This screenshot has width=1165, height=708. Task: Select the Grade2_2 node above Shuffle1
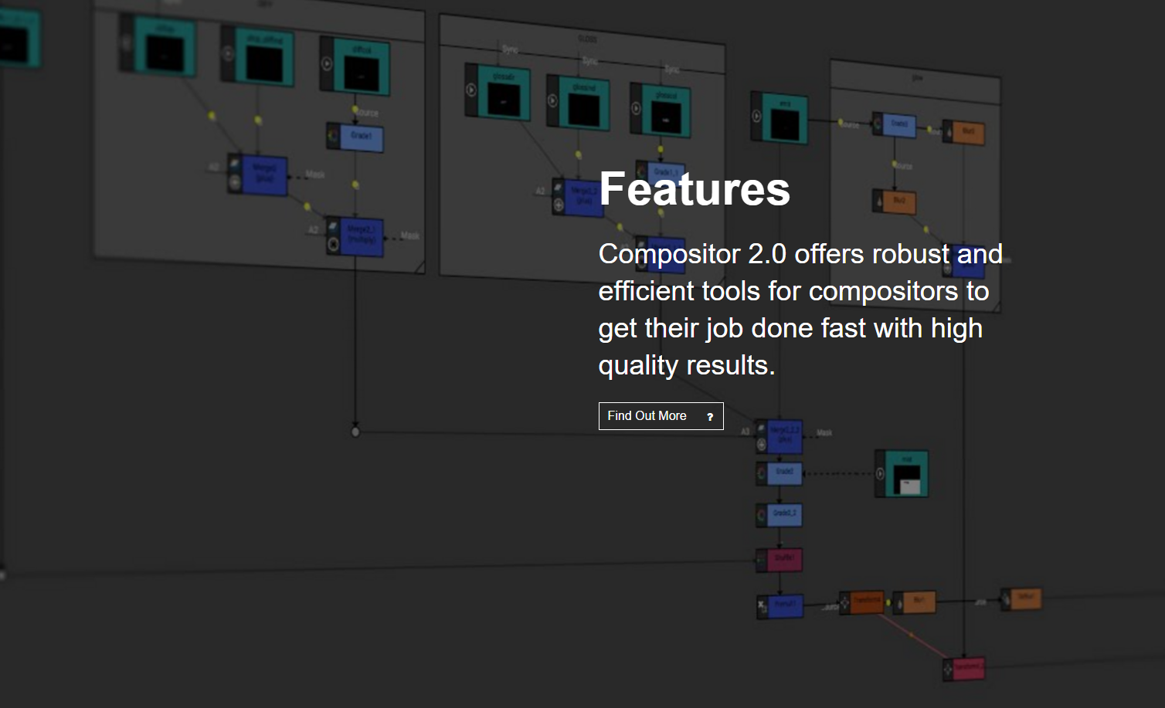(784, 515)
